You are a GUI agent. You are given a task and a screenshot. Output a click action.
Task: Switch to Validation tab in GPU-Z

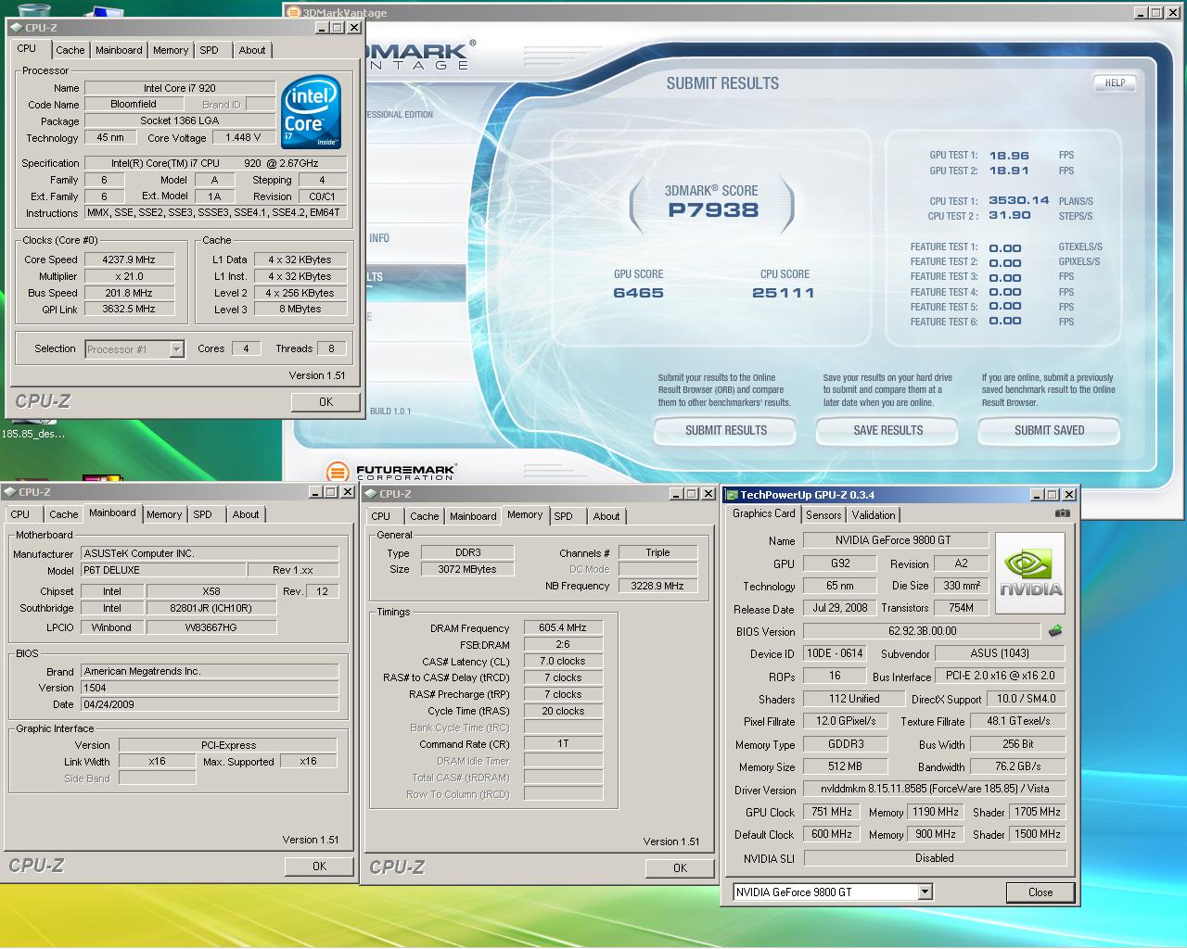[x=874, y=515]
